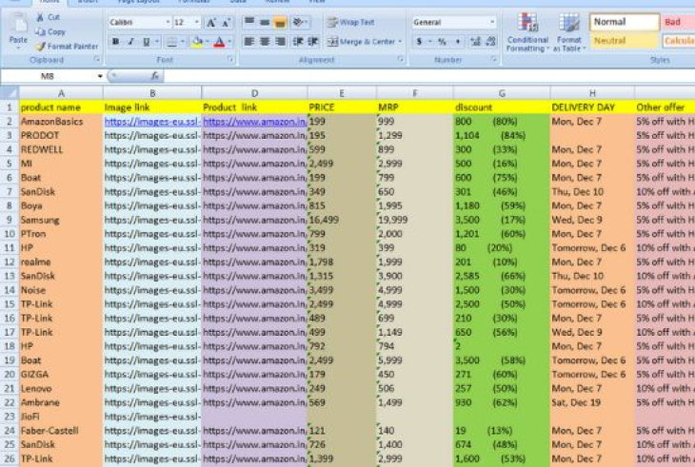
Task: Open the Name Box dropdown arrow
Action: (x=99, y=76)
